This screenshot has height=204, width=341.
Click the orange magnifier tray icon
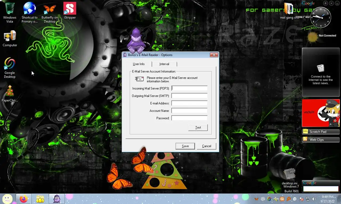(289, 199)
